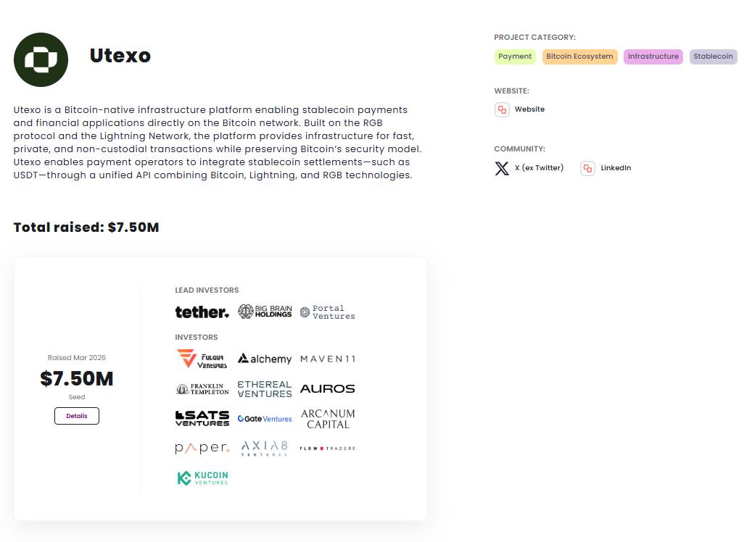Open the Website text link

[x=529, y=109]
